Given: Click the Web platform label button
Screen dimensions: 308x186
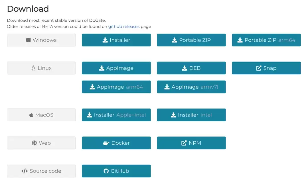Looking at the screenshot, I should (x=41, y=143).
